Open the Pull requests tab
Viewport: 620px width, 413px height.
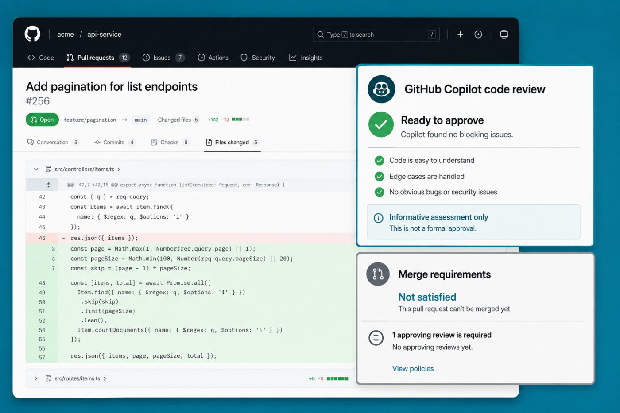(x=98, y=58)
